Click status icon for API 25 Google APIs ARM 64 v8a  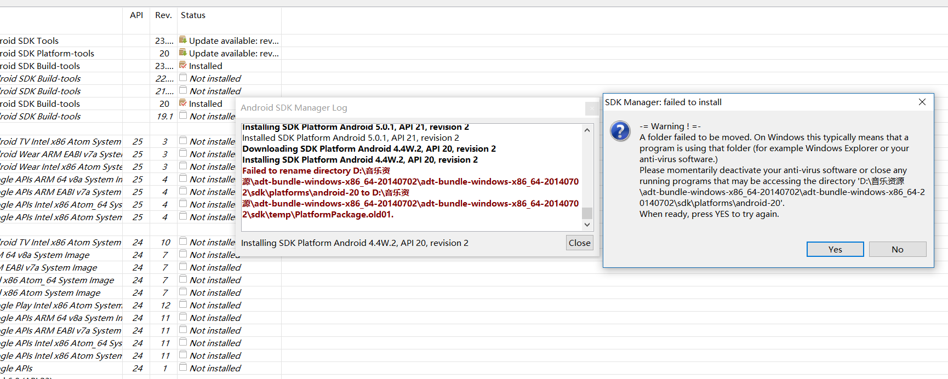click(x=183, y=179)
